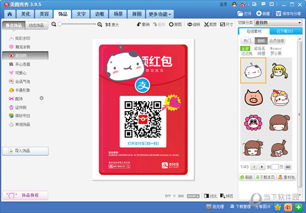Click the page number input field

coord(275,167)
